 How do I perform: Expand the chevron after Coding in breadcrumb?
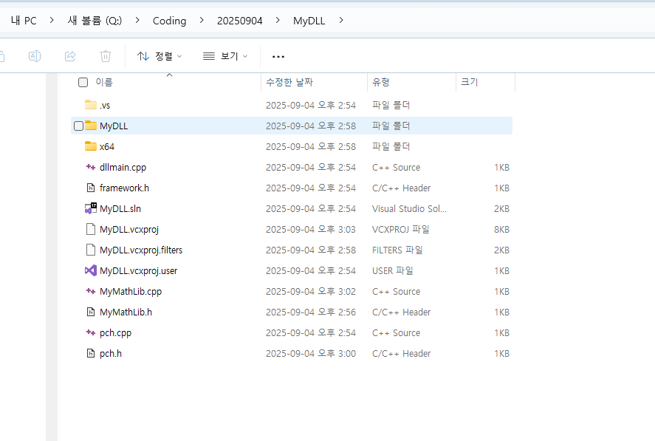coord(202,21)
